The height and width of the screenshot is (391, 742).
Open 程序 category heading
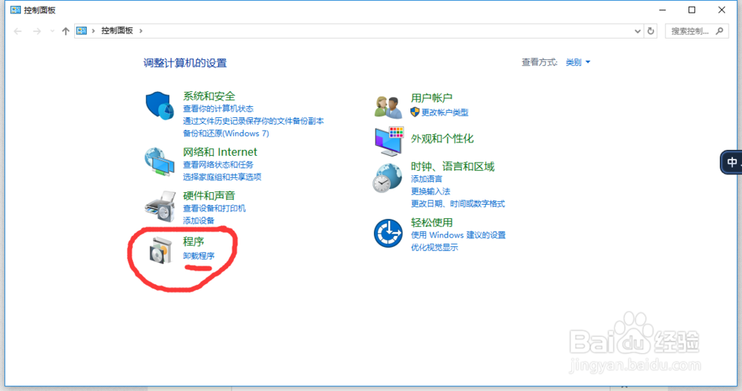[194, 242]
